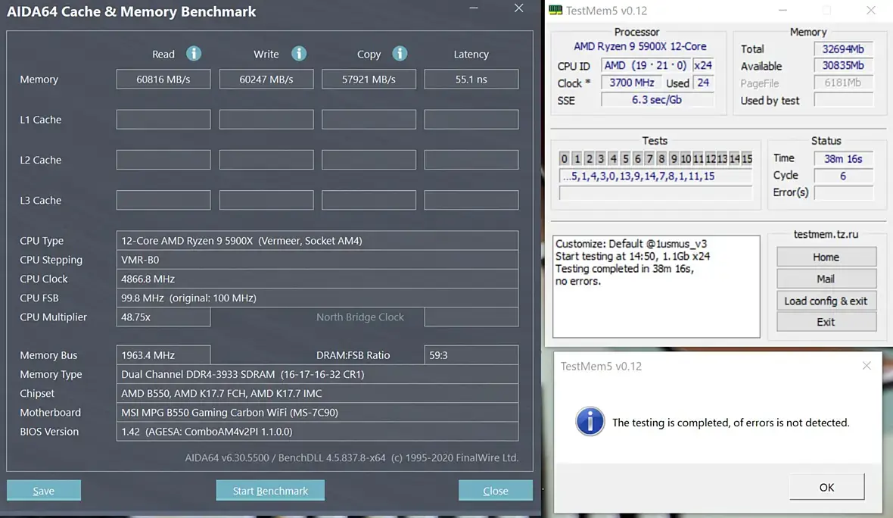Viewport: 893px width, 518px height.
Task: Click Chipset field AMD B550
Action: [317, 393]
